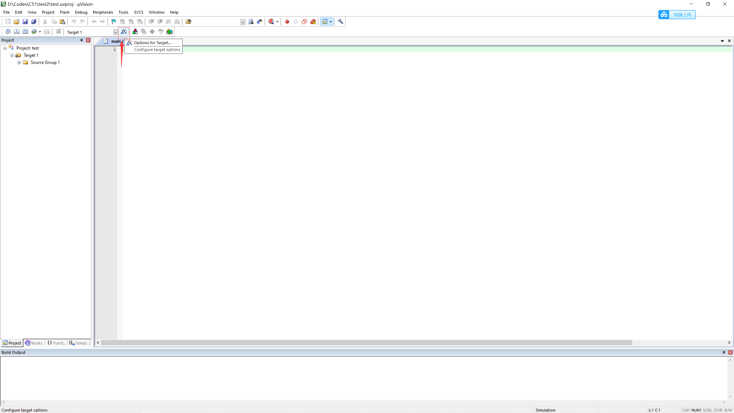Viewport: 734px width, 413px height.
Task: Click the Disable All Breakpoints icon
Action: click(x=304, y=22)
